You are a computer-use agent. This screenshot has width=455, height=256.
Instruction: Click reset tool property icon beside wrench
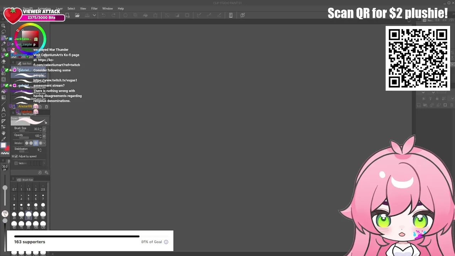pos(40,172)
